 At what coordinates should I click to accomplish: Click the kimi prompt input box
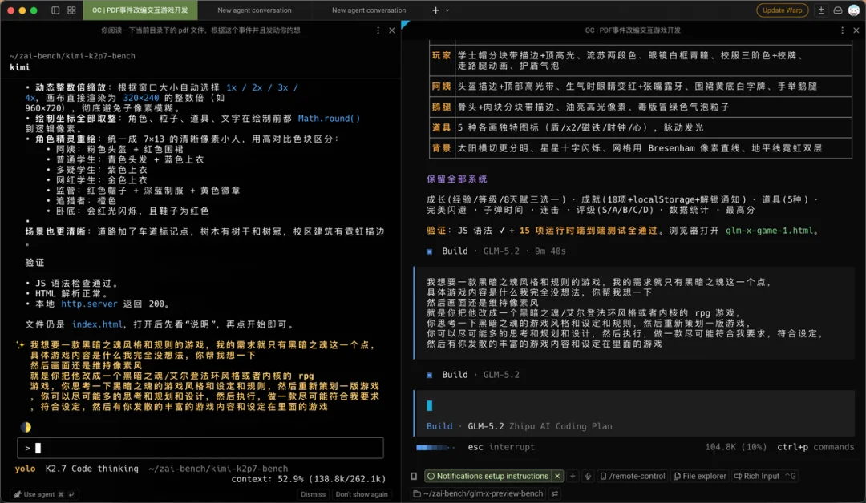coord(200,448)
